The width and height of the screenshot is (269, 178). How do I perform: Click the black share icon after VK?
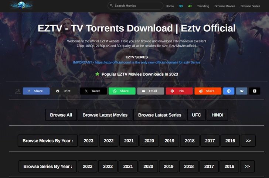(255, 91)
